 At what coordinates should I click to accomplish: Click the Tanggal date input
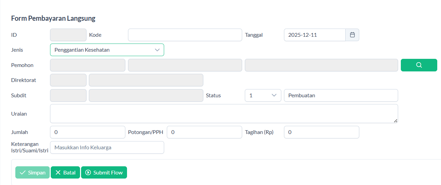click(315, 35)
